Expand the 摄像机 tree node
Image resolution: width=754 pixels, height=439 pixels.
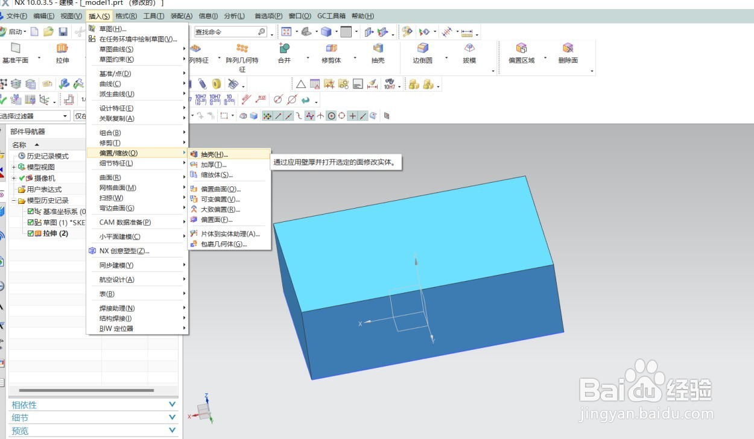pos(14,178)
